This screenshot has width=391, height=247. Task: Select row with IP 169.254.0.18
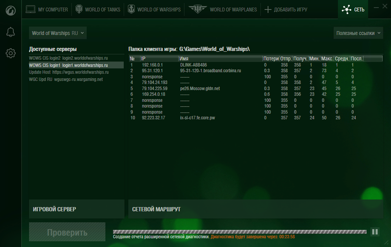pos(256,94)
